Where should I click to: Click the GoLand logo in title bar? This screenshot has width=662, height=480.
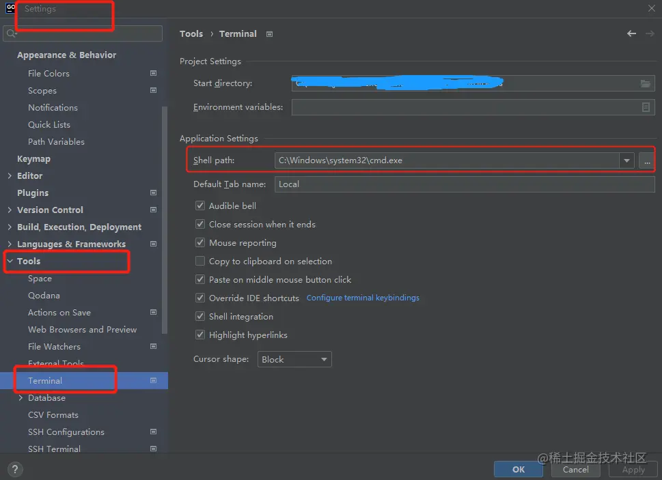10,8
